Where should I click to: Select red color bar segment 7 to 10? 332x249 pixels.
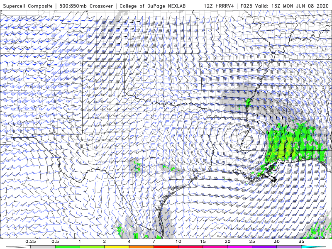166,247
